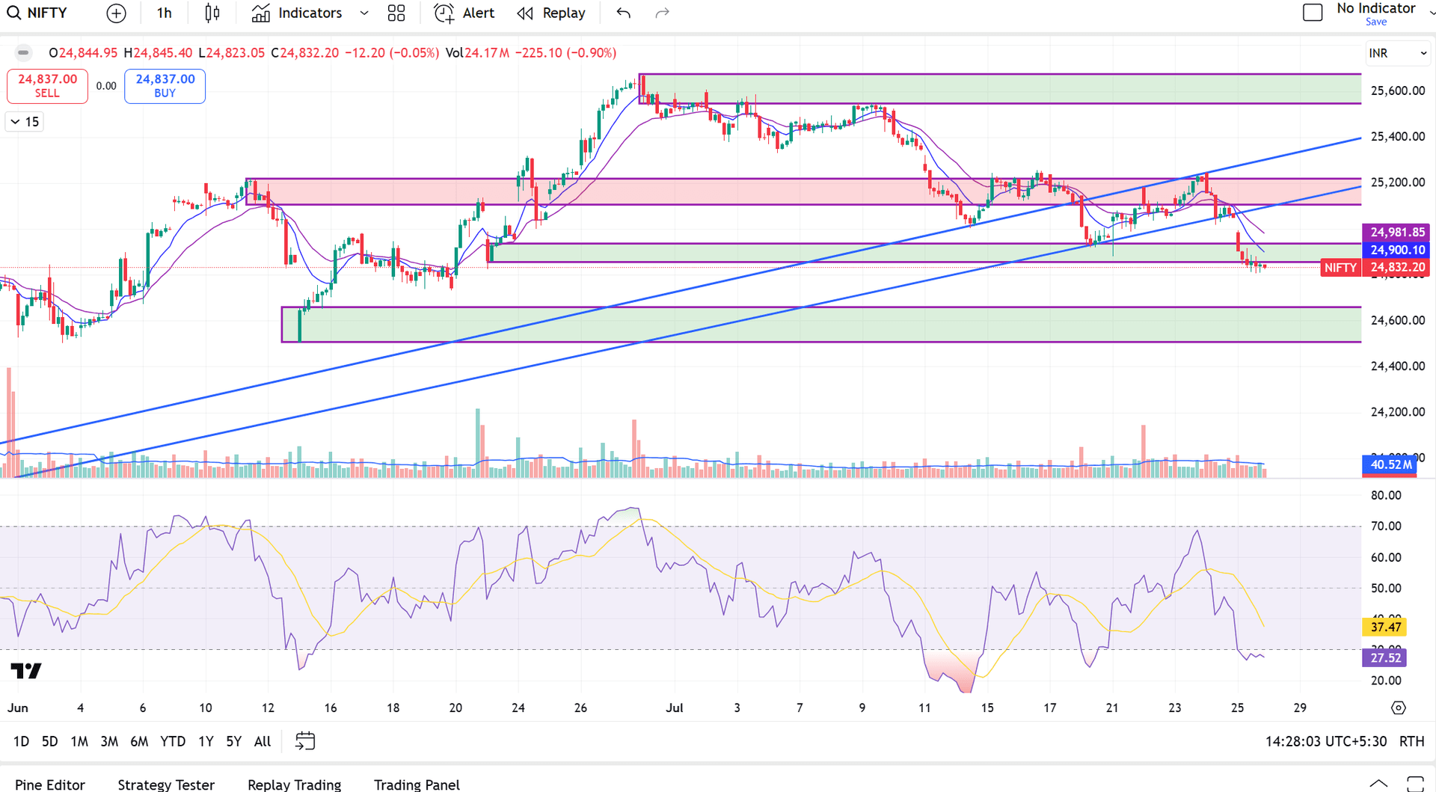Select the lowest green demand zone rectangle
This screenshot has width=1436, height=792.
click(x=821, y=325)
